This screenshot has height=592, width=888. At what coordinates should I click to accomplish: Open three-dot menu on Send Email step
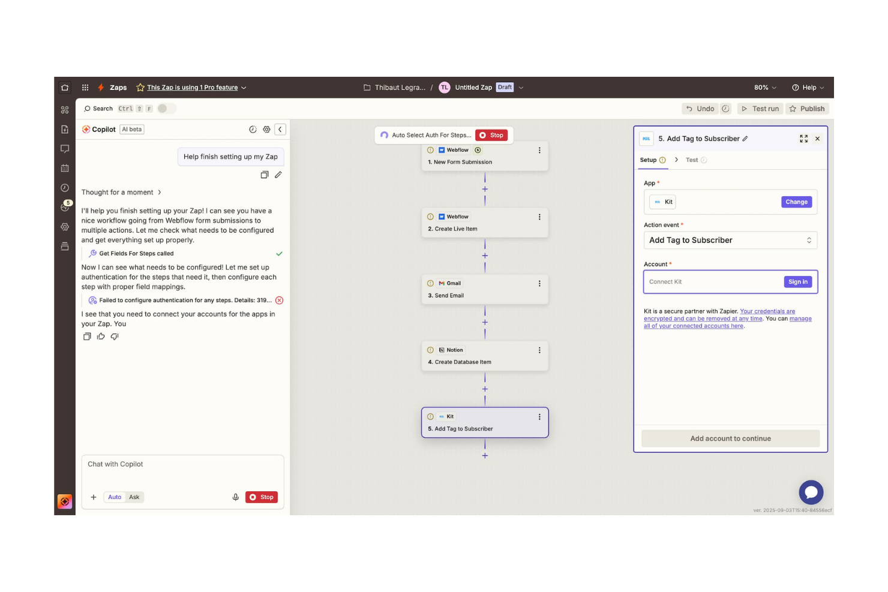click(539, 284)
